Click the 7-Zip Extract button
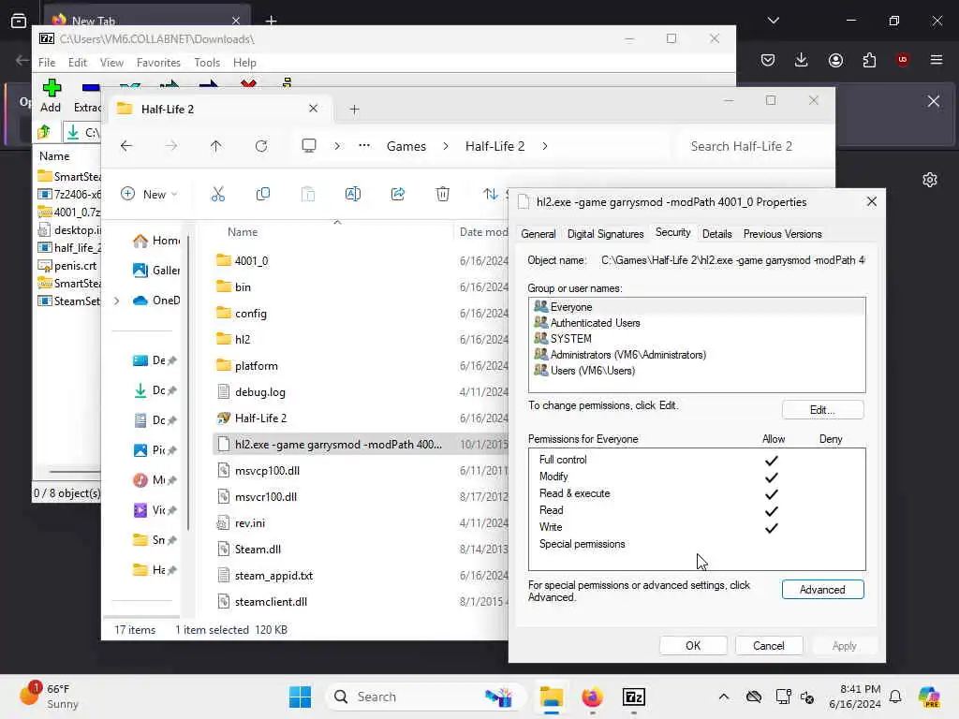The image size is (959, 719). [87, 96]
